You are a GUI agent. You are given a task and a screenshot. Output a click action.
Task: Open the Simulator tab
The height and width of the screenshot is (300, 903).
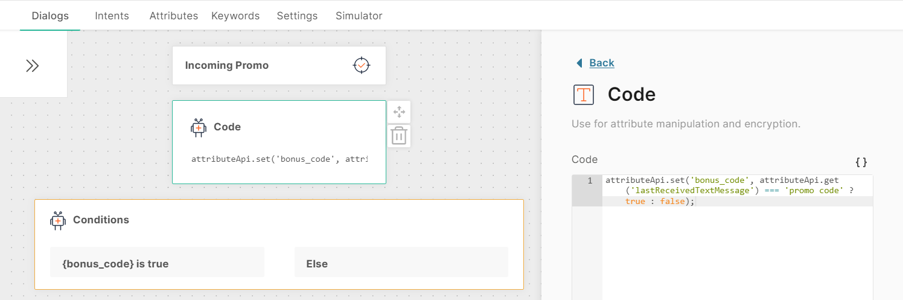(x=359, y=16)
